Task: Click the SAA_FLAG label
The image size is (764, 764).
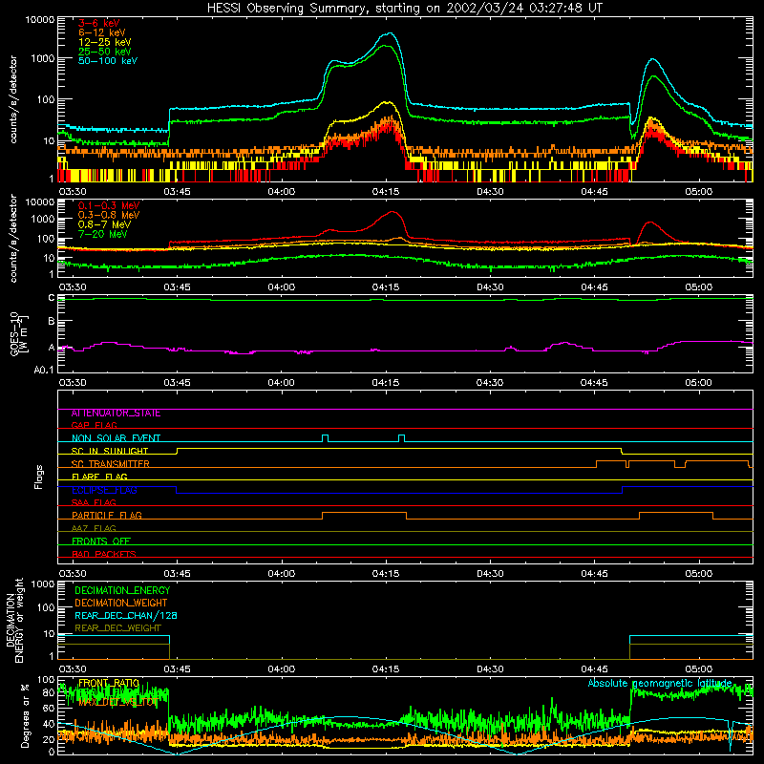Action: [x=94, y=503]
